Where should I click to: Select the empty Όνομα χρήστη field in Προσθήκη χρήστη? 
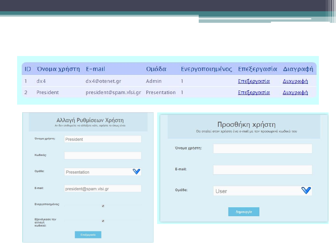click(x=262, y=149)
